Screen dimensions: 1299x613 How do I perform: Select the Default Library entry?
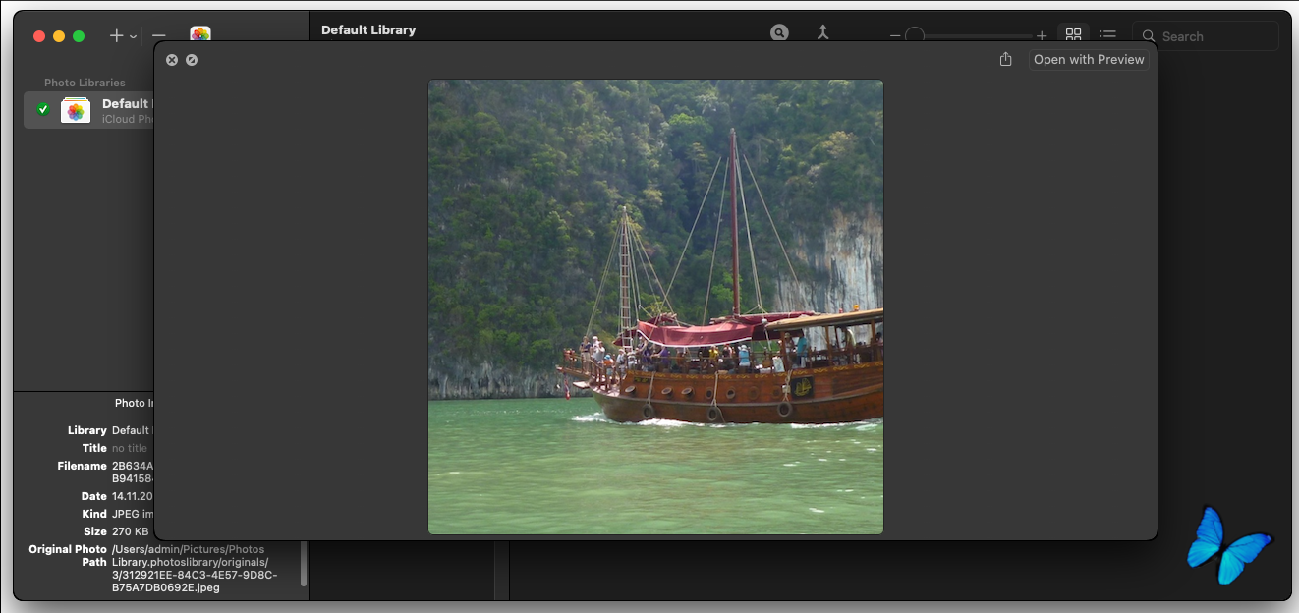tap(88, 110)
